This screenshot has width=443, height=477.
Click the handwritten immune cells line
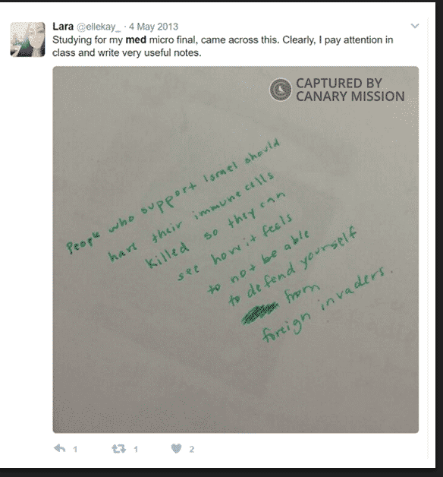pyautogui.click(x=191, y=216)
